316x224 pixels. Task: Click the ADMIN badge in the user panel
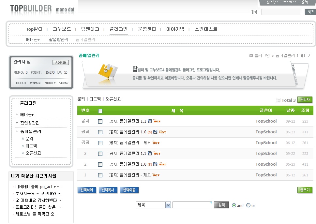coord(60,63)
